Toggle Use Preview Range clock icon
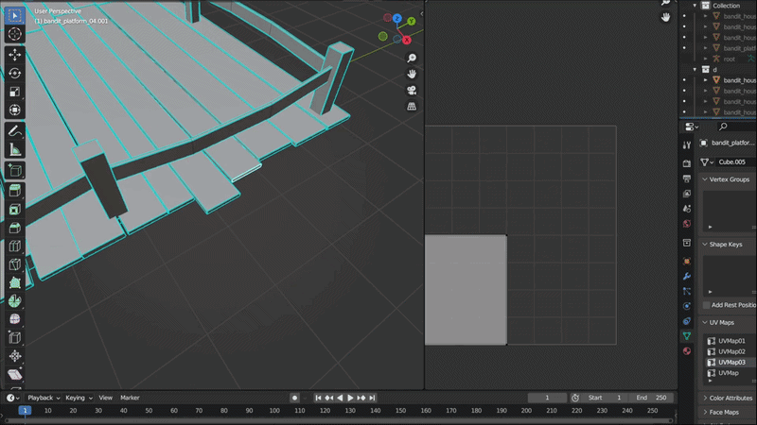Image resolution: width=757 pixels, height=425 pixels. pyautogui.click(x=575, y=398)
